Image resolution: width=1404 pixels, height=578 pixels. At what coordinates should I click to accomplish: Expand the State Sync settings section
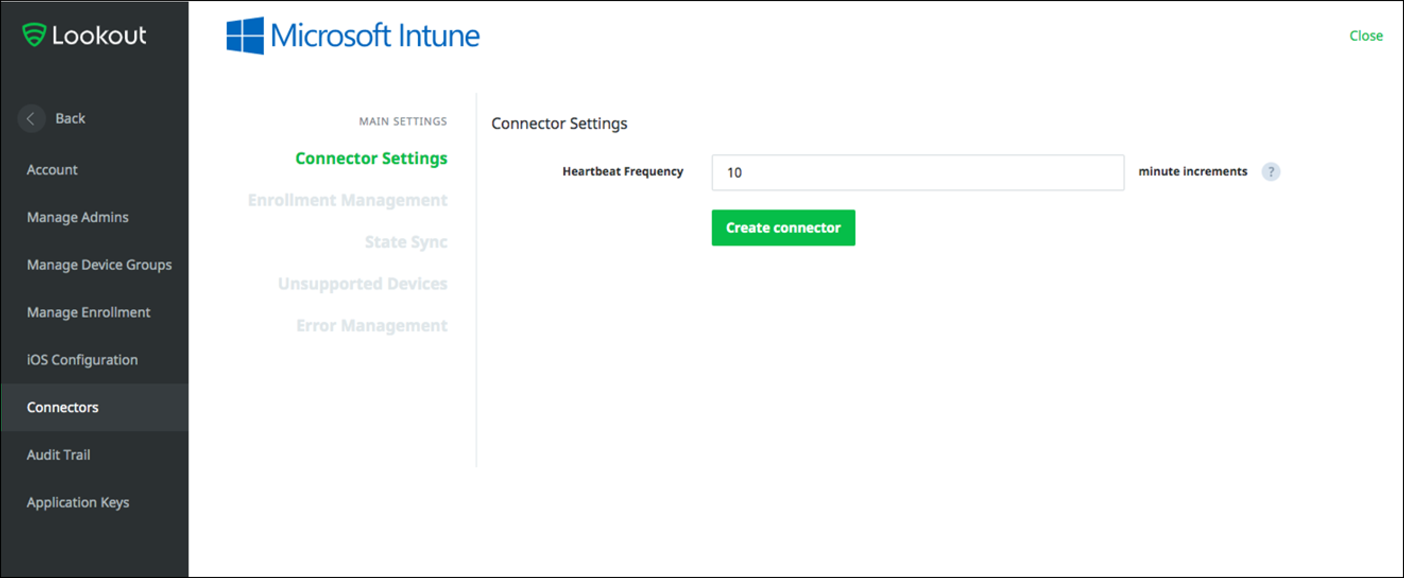point(407,242)
